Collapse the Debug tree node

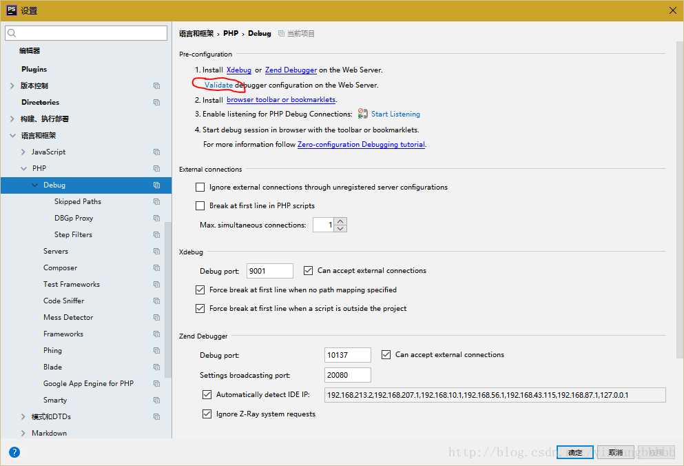coord(35,185)
